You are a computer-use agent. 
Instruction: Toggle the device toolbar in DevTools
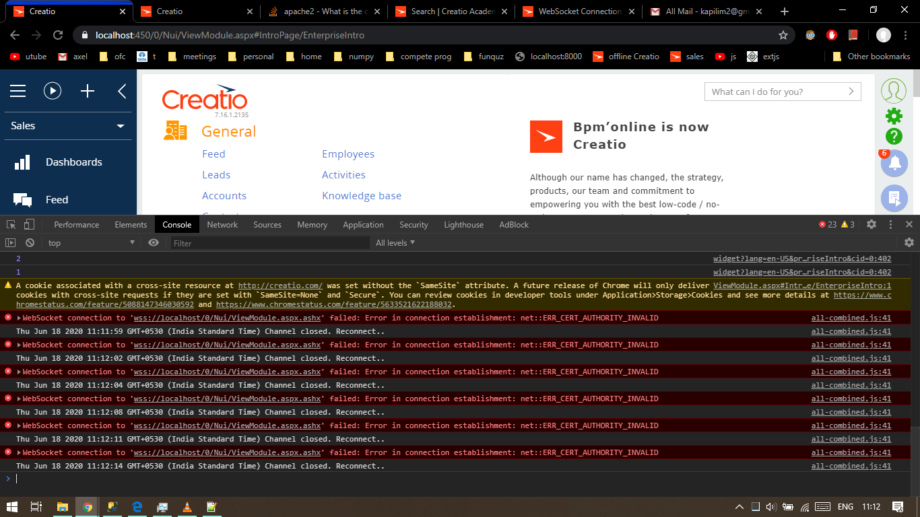[29, 224]
